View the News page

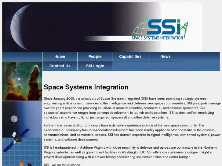(166, 57)
